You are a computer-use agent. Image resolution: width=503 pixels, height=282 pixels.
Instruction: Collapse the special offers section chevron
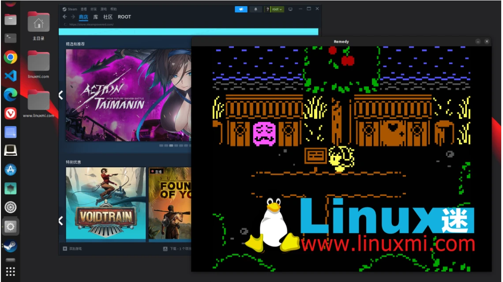[x=60, y=222]
